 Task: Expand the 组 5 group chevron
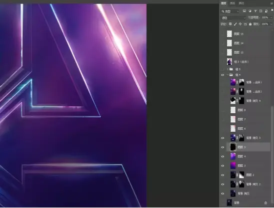227,69
